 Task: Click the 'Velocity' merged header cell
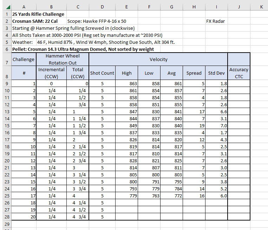(158, 59)
